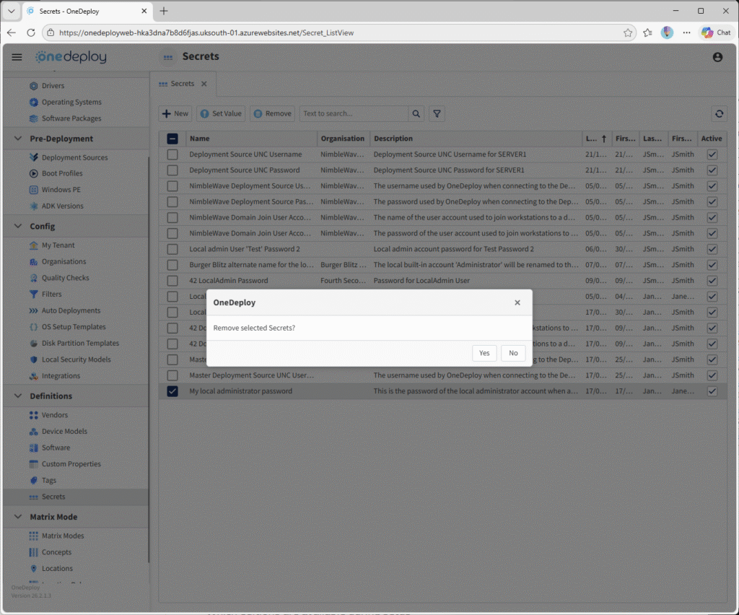Uncheck My local administrator password row checkbox
739x615 pixels.
(x=172, y=391)
